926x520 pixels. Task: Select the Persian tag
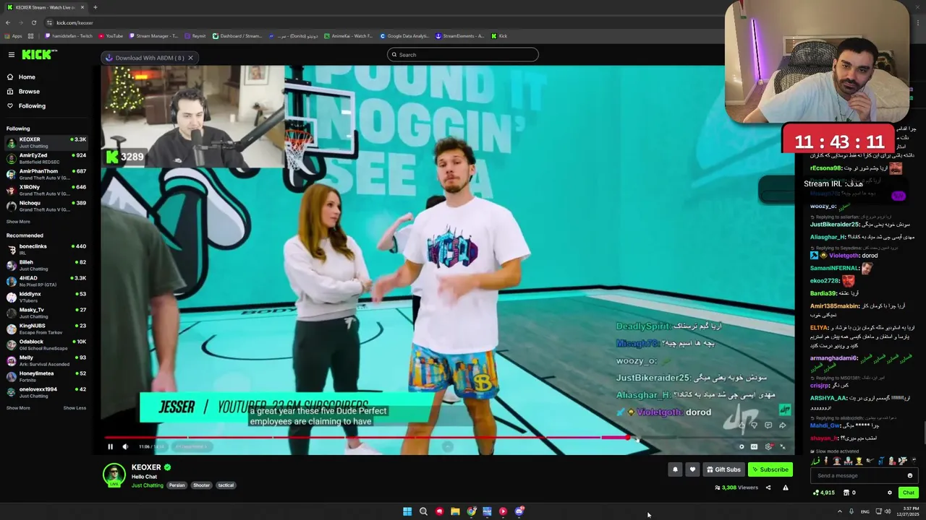(177, 485)
